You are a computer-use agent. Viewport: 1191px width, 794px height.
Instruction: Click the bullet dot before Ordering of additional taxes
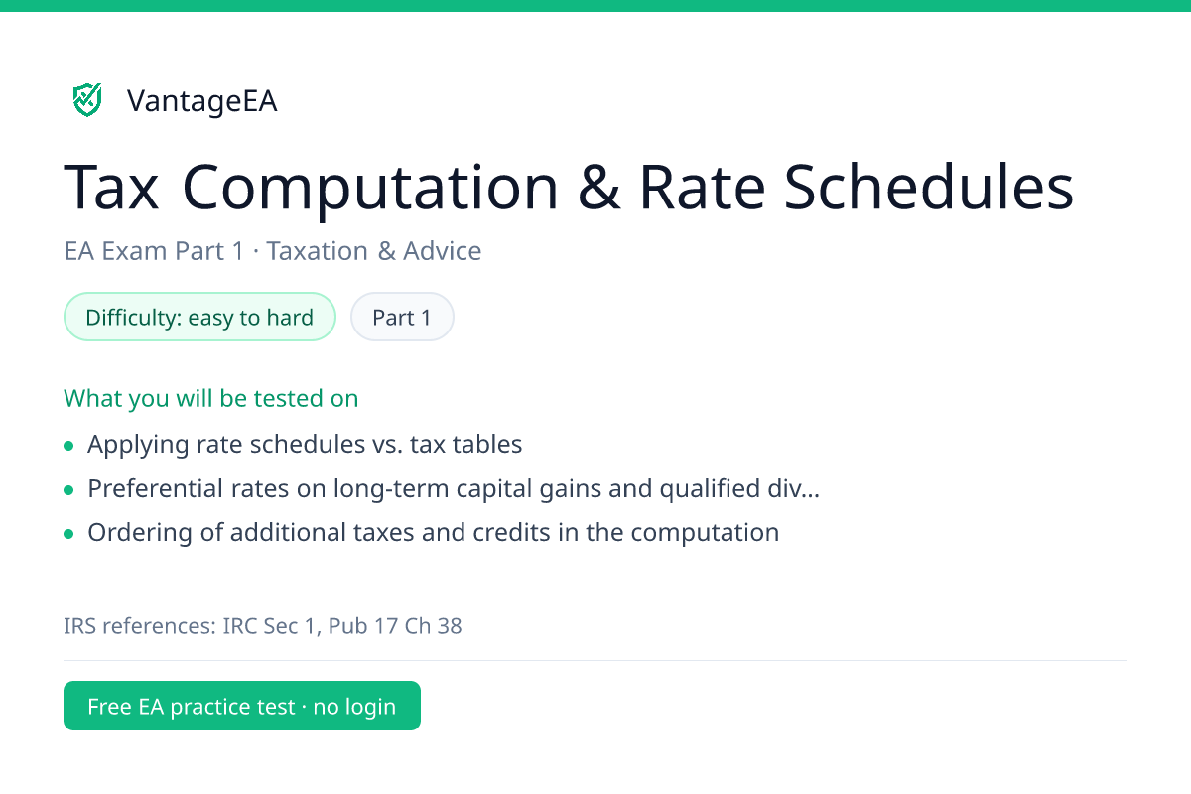[x=68, y=534]
